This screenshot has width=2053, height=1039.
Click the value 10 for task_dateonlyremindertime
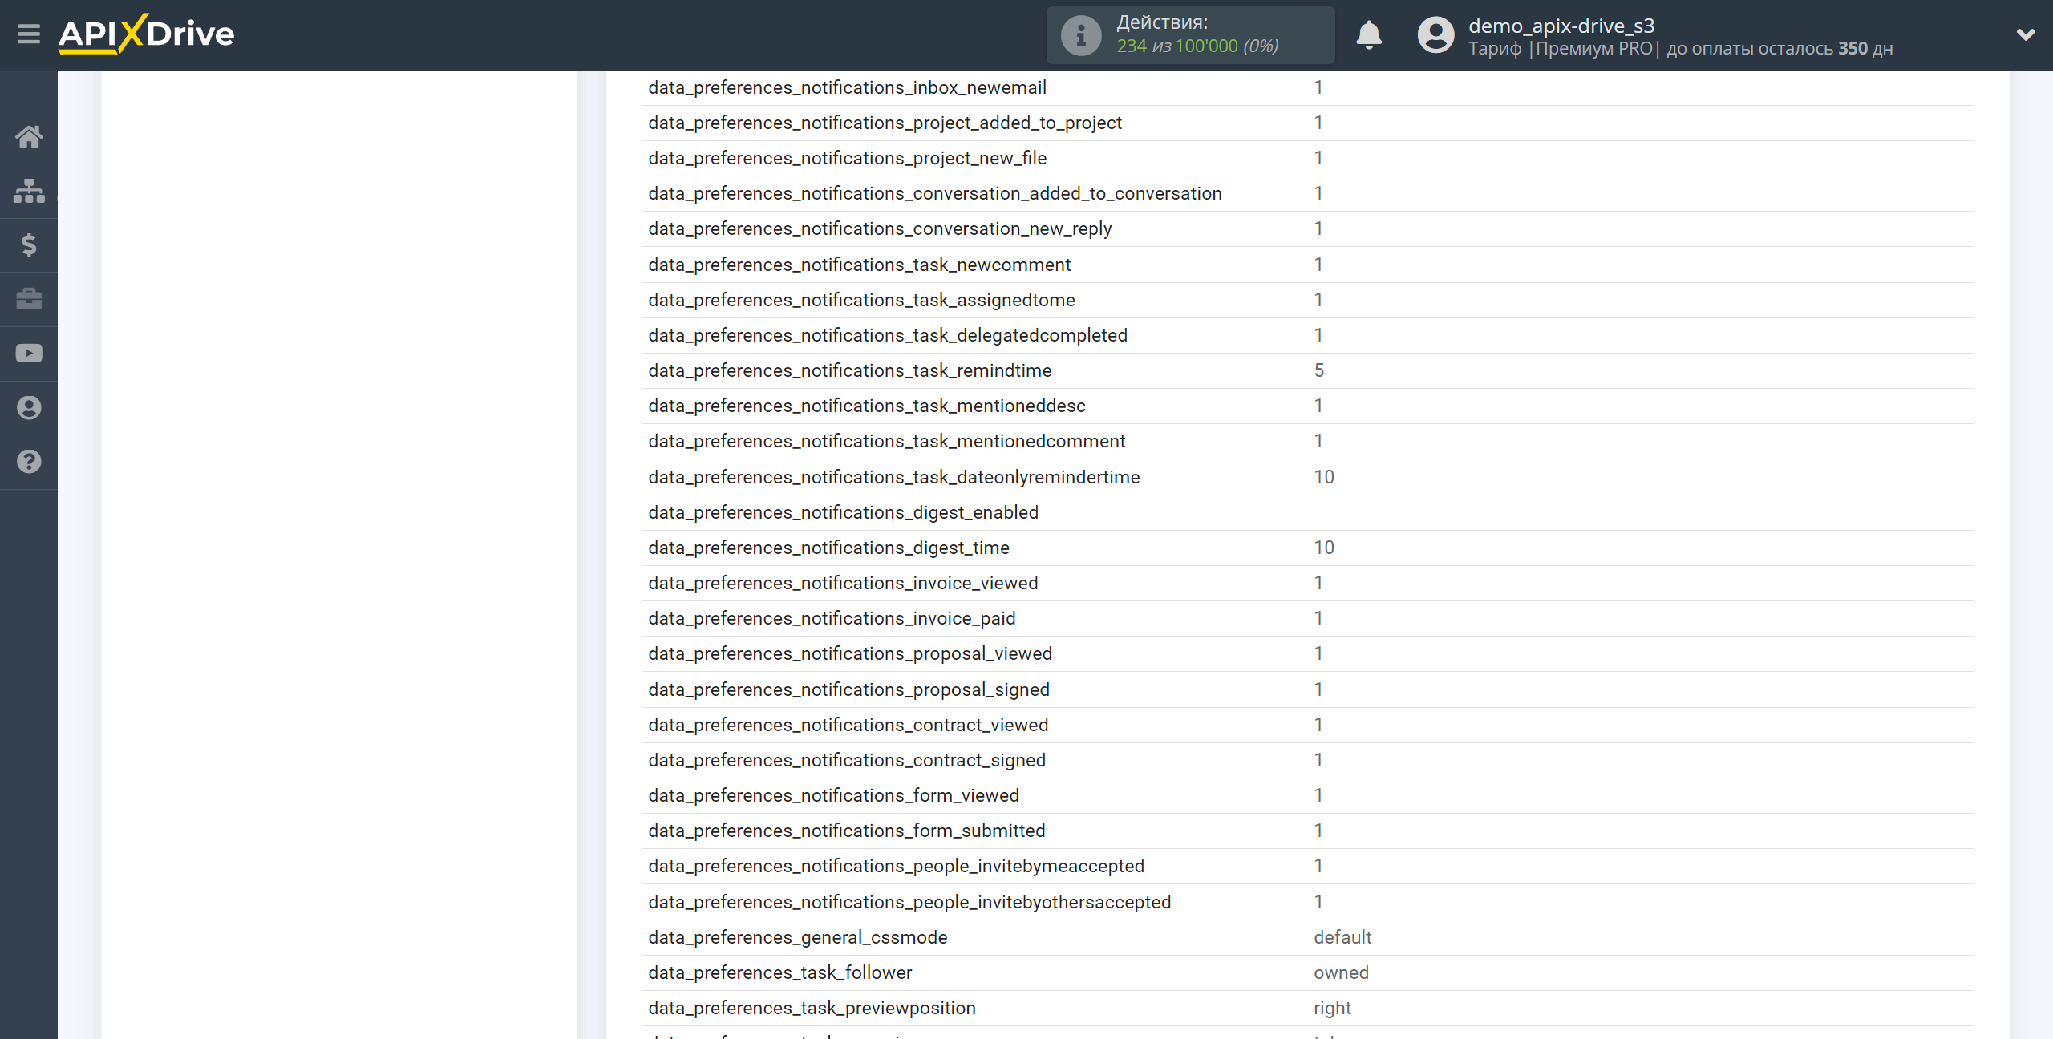coord(1323,477)
